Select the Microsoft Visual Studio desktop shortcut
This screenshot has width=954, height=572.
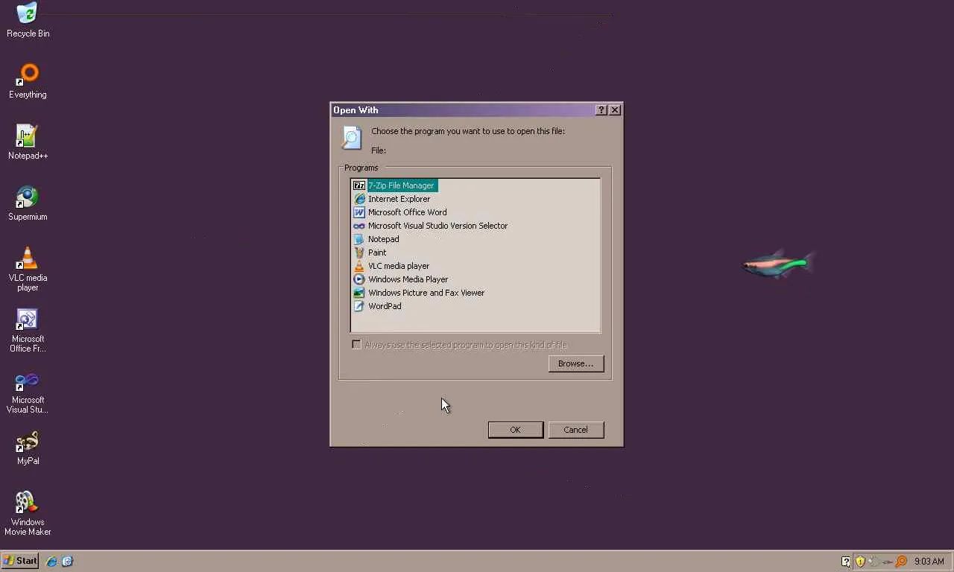(28, 392)
